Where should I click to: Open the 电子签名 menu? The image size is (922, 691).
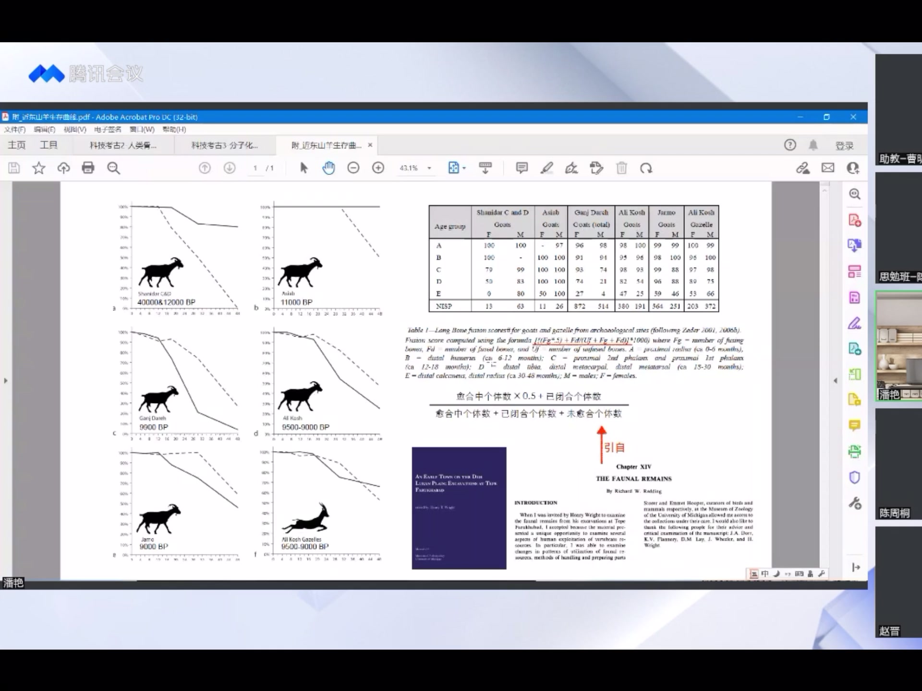click(x=108, y=130)
